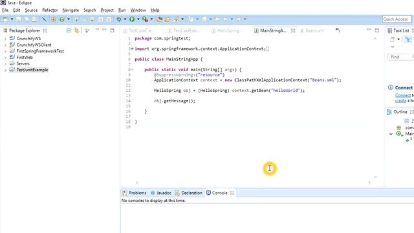Click the Skip All Breakpoints icon
This screenshot has height=233, width=414.
click(x=44, y=19)
